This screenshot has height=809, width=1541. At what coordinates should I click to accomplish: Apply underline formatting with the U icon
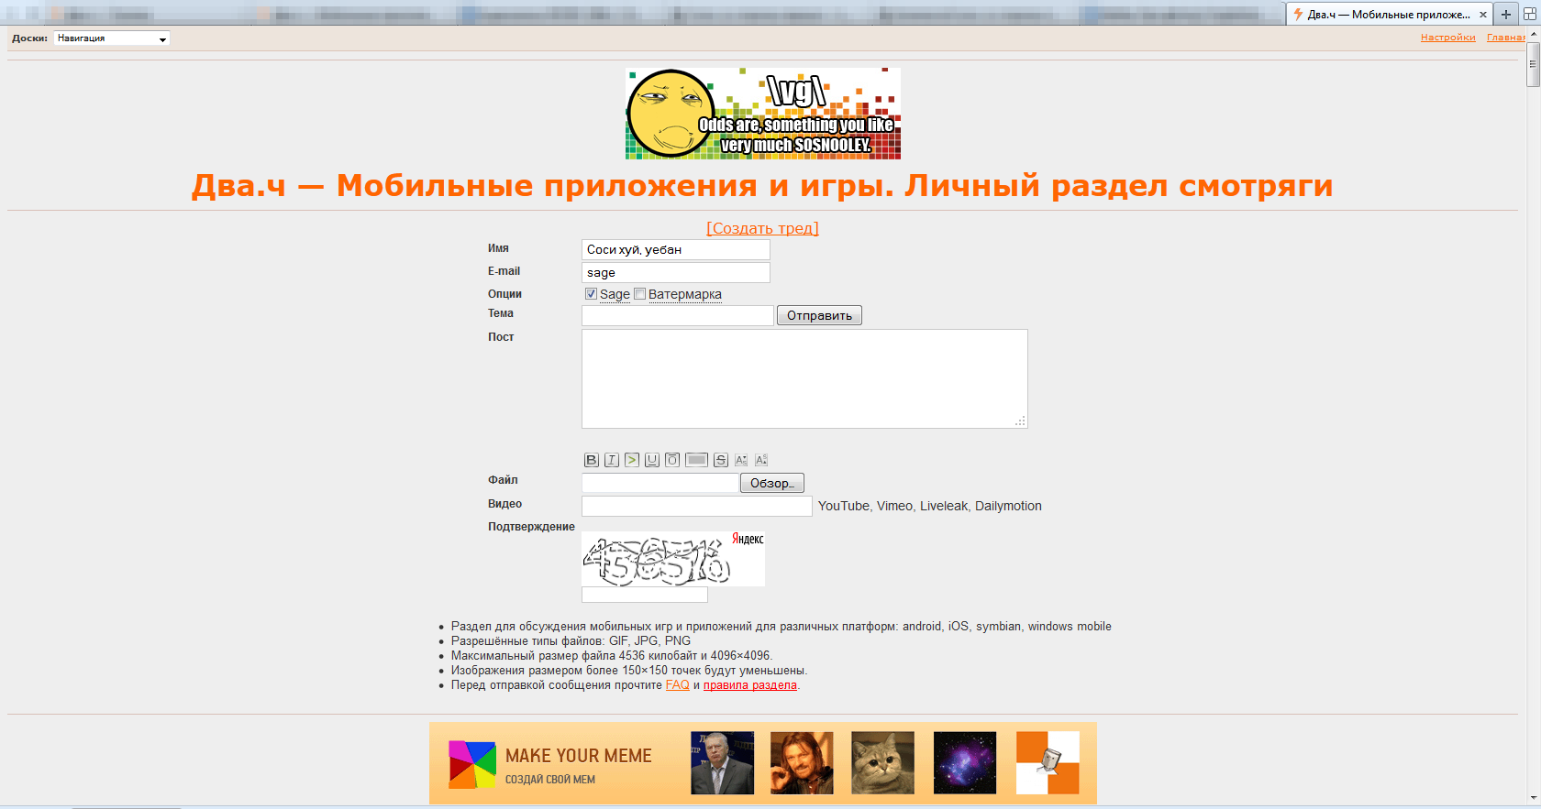pyautogui.click(x=652, y=460)
